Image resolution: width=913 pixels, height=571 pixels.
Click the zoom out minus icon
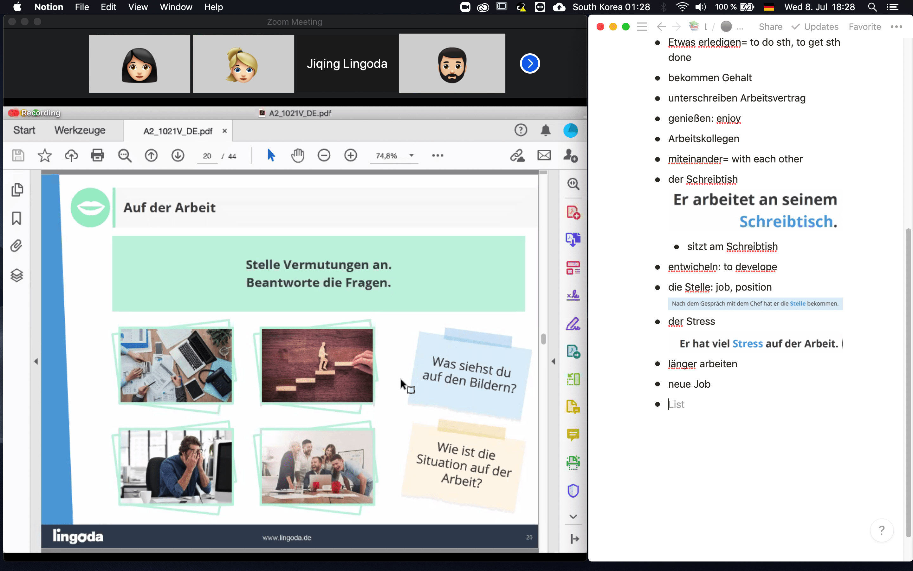pos(324,155)
